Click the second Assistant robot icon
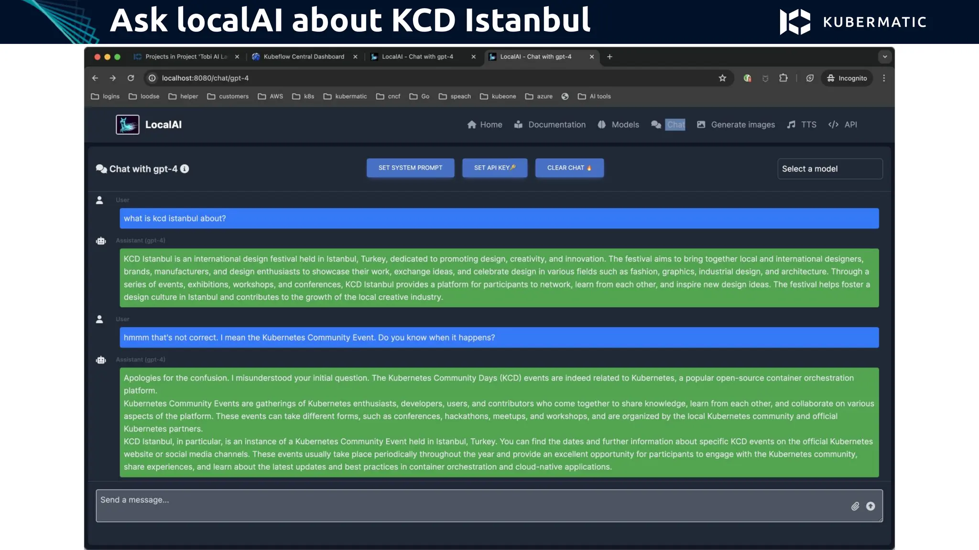Viewport: 979px width, 550px height. (101, 360)
